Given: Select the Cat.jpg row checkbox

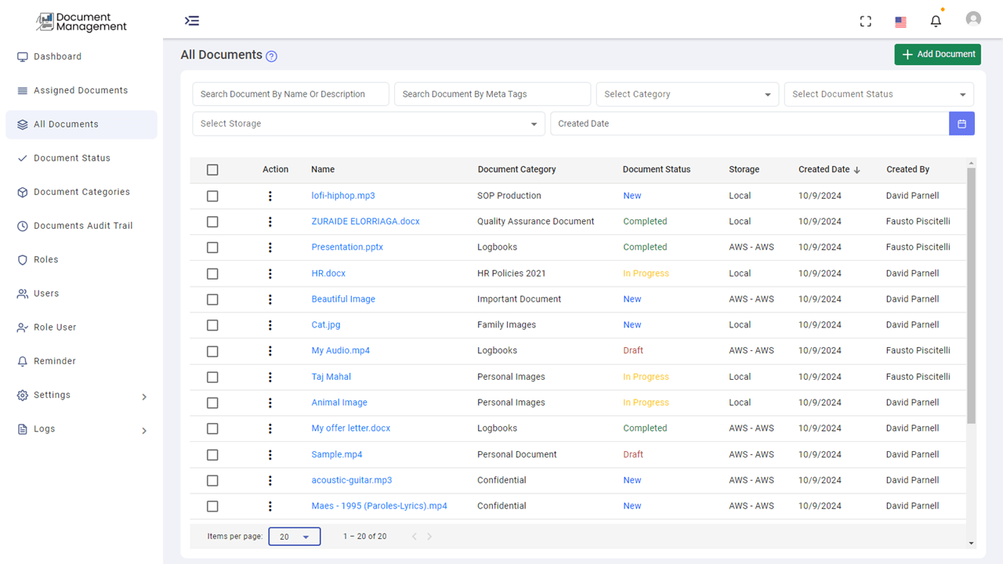Looking at the screenshot, I should coord(212,325).
